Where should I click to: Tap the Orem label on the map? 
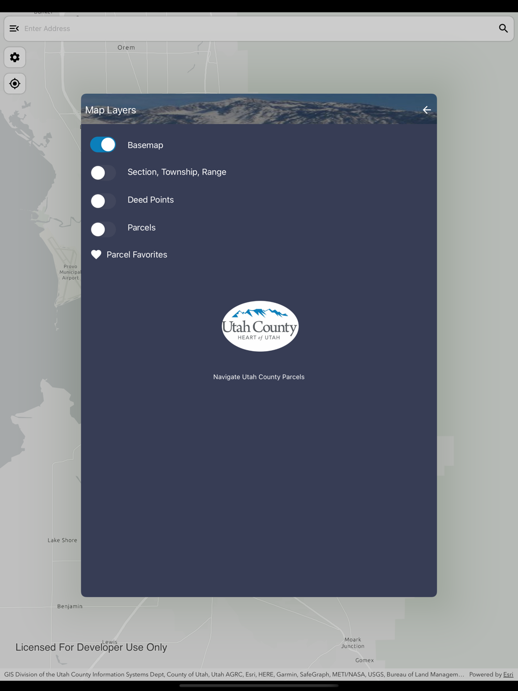[x=126, y=47]
